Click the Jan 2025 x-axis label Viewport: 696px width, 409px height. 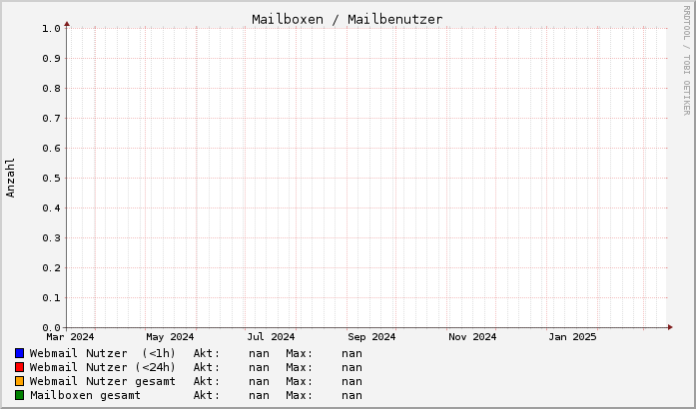[572, 337]
